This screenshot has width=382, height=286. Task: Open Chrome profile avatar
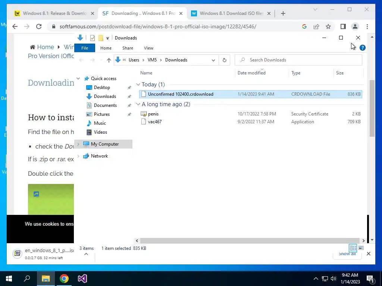point(355,26)
